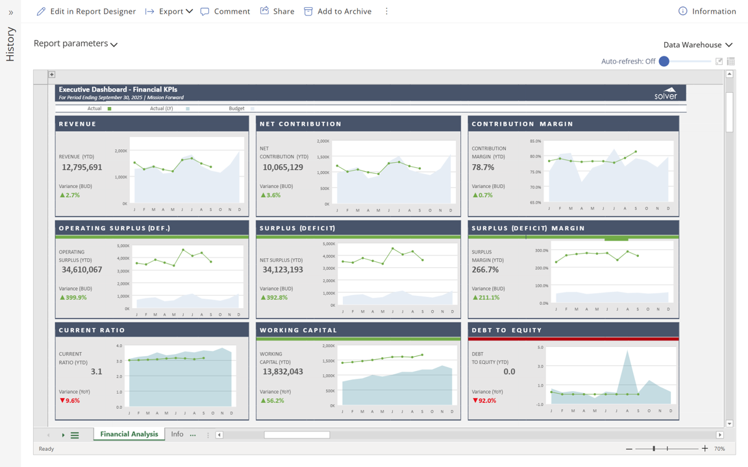Expand the Report parameters section
748x467 pixels.
pyautogui.click(x=75, y=43)
